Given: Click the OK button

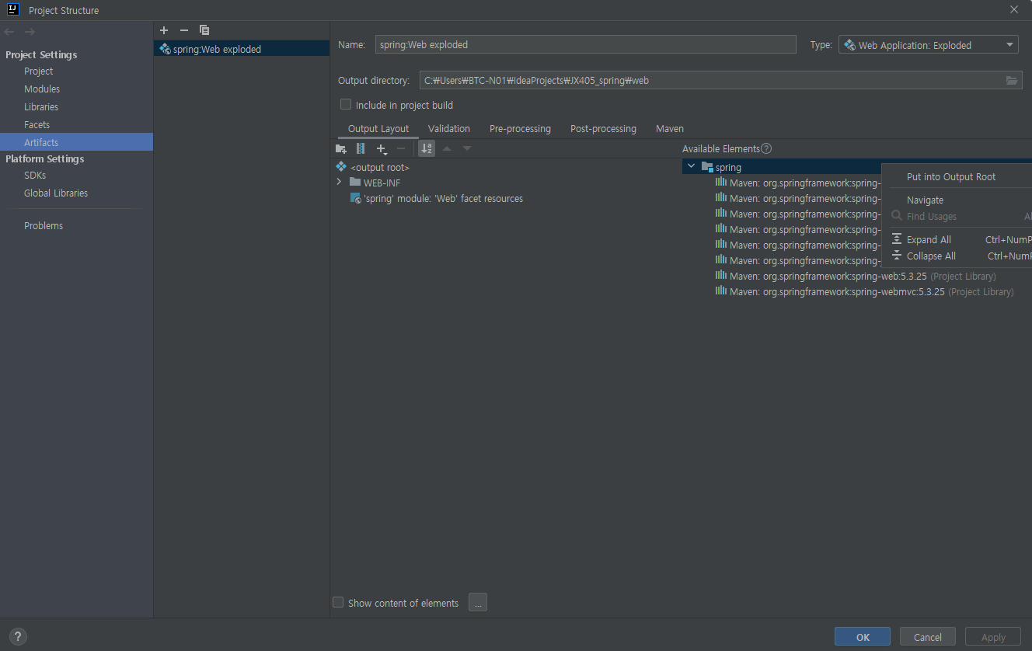Looking at the screenshot, I should (863, 637).
